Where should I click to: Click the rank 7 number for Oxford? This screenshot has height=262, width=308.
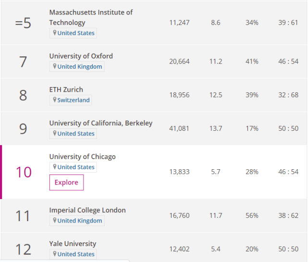point(23,62)
